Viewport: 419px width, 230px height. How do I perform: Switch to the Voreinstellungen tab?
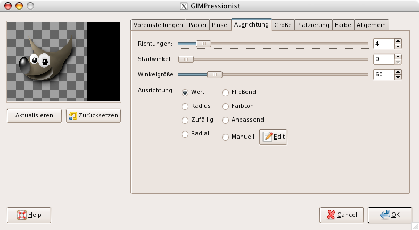point(158,25)
